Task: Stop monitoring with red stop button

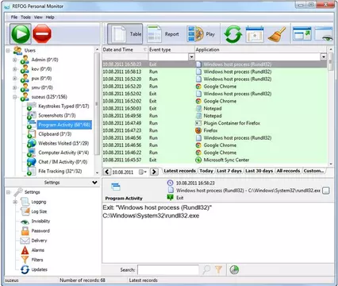Action: pyautogui.click(x=42, y=33)
